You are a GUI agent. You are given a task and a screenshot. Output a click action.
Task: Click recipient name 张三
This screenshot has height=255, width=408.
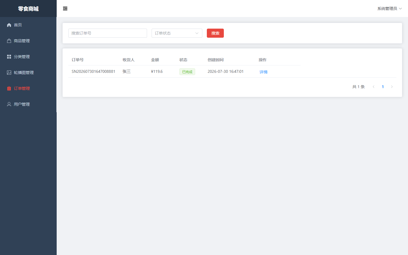tap(127, 71)
